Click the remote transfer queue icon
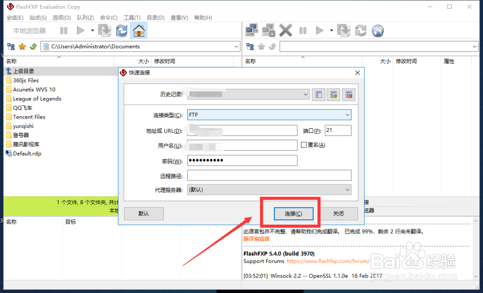This screenshot has width=483, height=293. pyautogui.click(x=344, y=30)
